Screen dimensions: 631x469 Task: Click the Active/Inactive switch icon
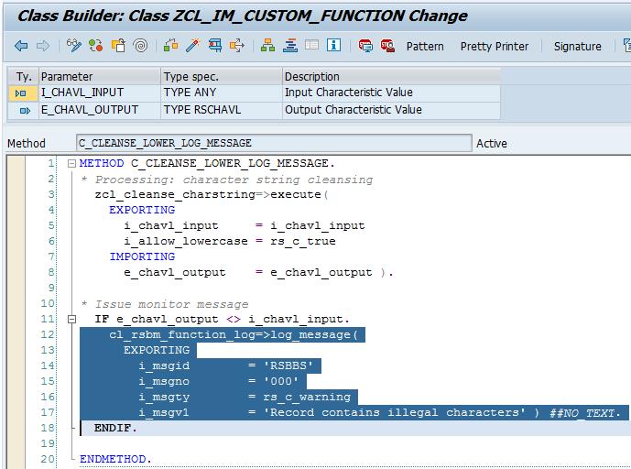click(96, 46)
